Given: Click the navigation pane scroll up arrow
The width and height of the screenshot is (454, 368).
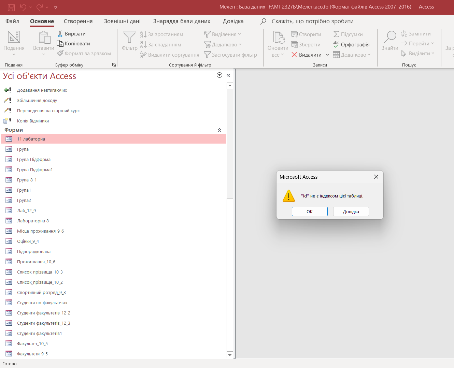Looking at the screenshot, I should [x=230, y=86].
